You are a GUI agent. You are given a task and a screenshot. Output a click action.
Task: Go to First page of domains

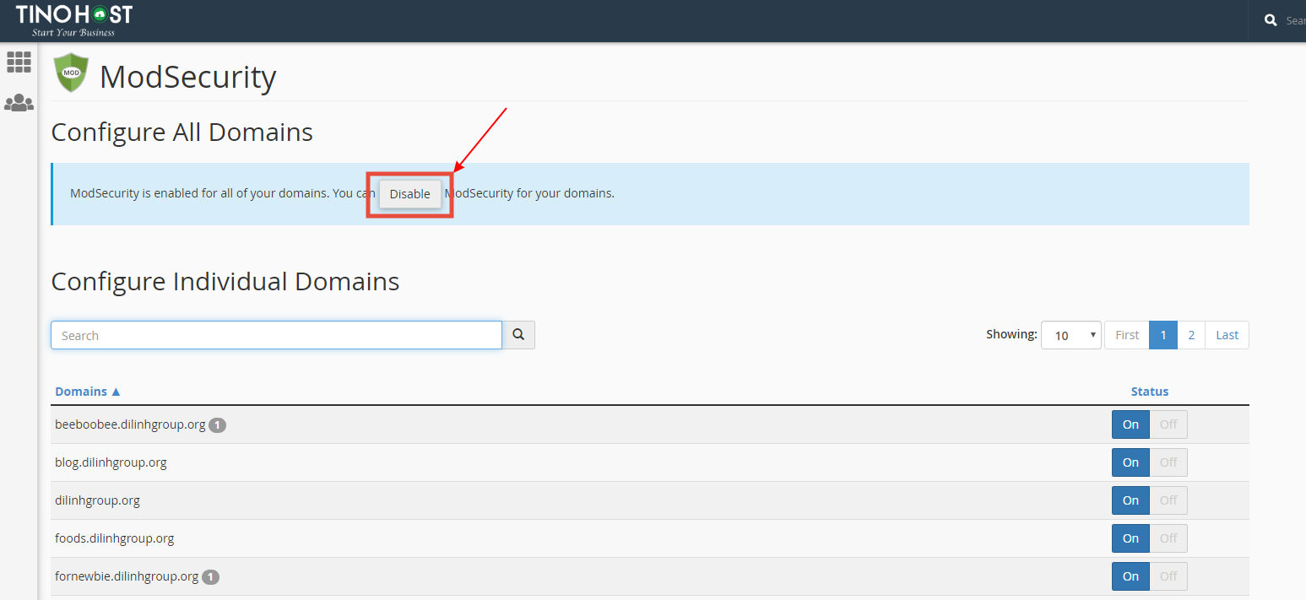[1127, 335]
